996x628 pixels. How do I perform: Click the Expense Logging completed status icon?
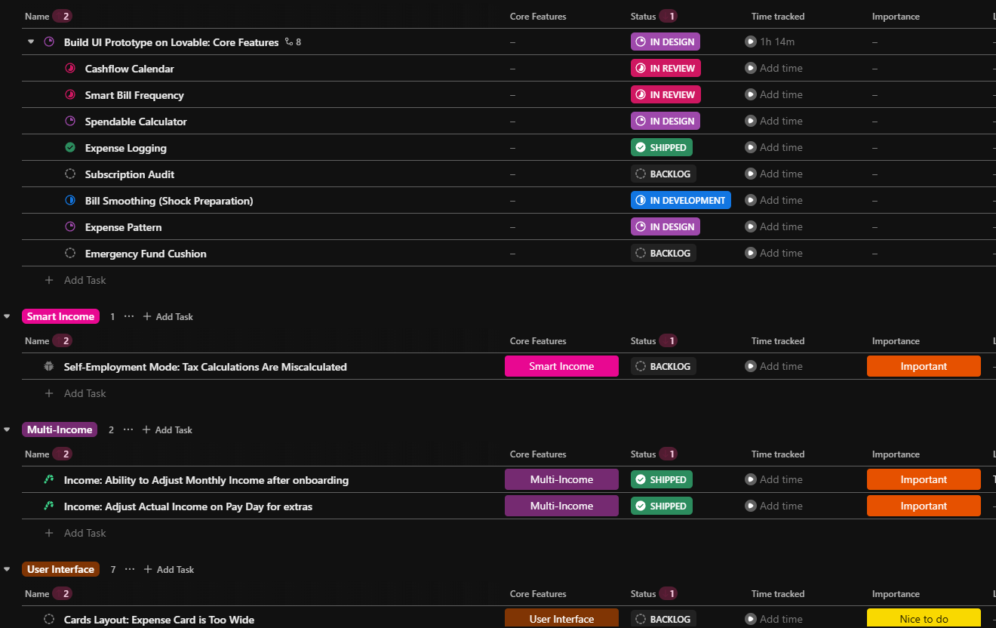(x=70, y=148)
